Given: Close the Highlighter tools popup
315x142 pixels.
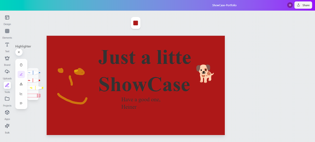Looking at the screenshot, I should (19, 52).
